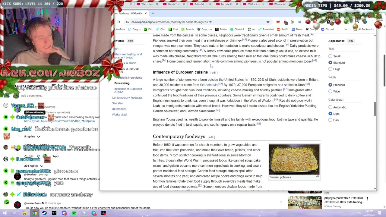Select Light color mode
This screenshot has height=217, width=386.
[x=330, y=114]
